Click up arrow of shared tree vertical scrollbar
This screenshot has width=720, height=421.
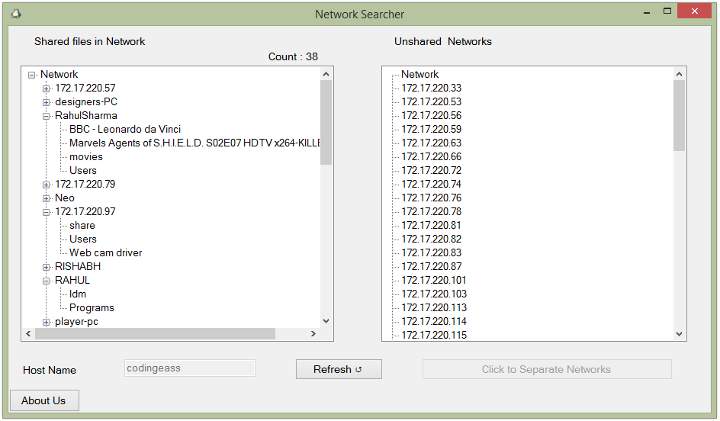(x=326, y=74)
